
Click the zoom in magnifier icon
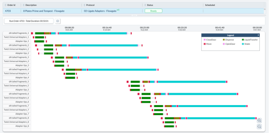tap(259, 121)
